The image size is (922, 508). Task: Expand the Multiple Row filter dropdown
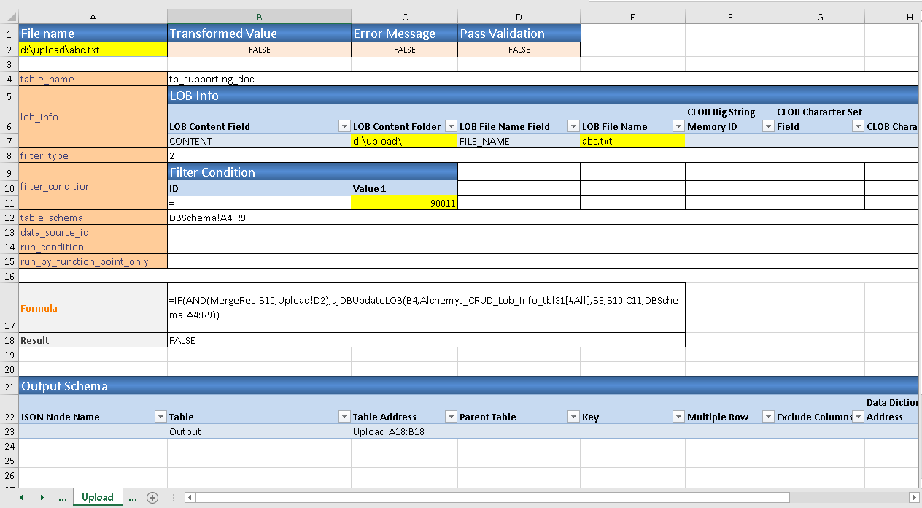(768, 417)
